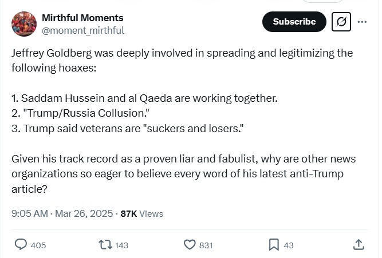This screenshot has height=258, width=382.
Task: Click the 43 bookmarks count
Action: pyautogui.click(x=289, y=245)
